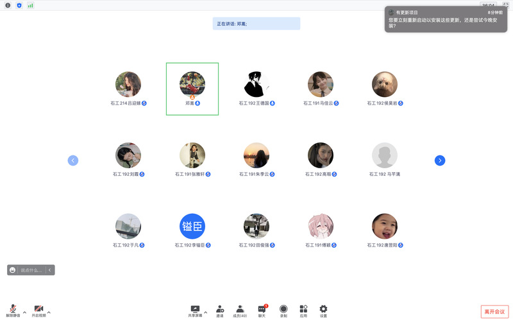Click the meeting info icon at top left

coord(8,5)
